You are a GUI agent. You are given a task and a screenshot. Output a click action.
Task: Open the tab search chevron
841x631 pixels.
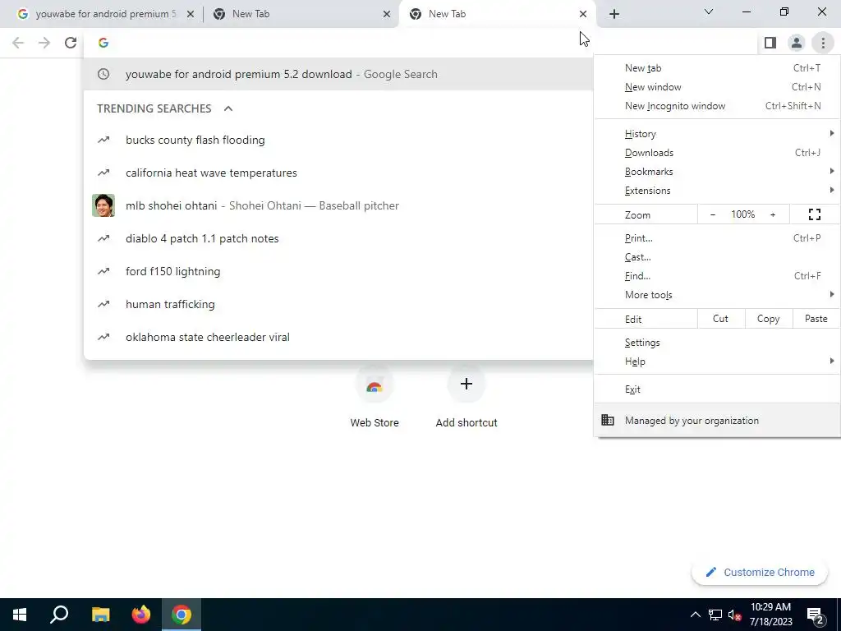[x=709, y=12]
